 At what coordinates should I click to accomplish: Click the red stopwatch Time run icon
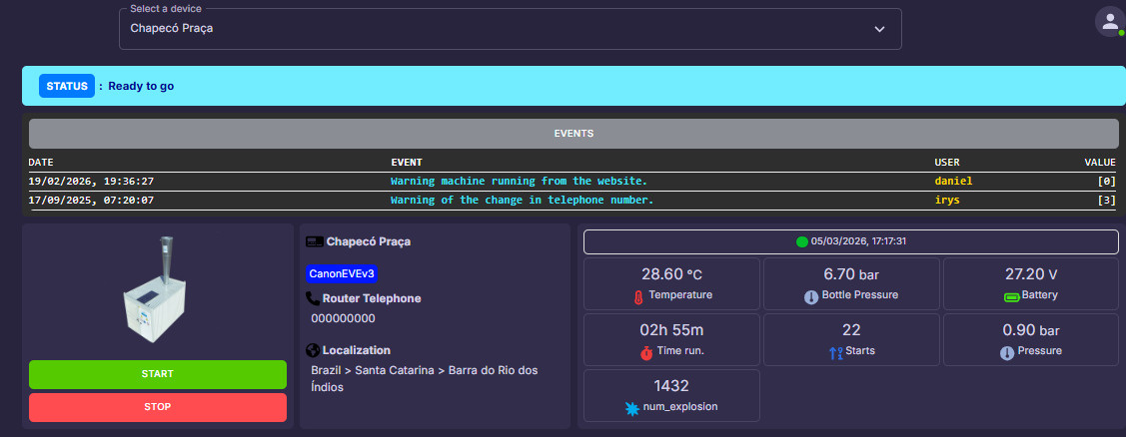point(645,352)
